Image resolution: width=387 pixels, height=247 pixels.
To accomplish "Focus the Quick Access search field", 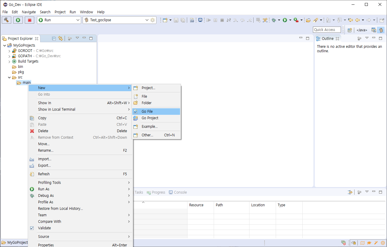I will click(x=327, y=30).
